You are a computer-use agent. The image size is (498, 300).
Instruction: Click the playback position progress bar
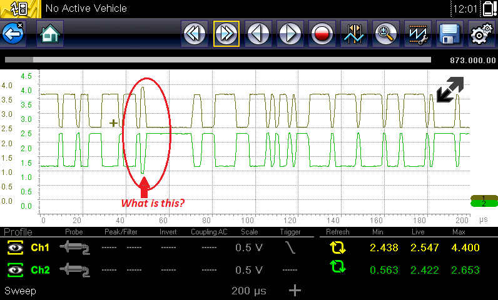click(218, 60)
